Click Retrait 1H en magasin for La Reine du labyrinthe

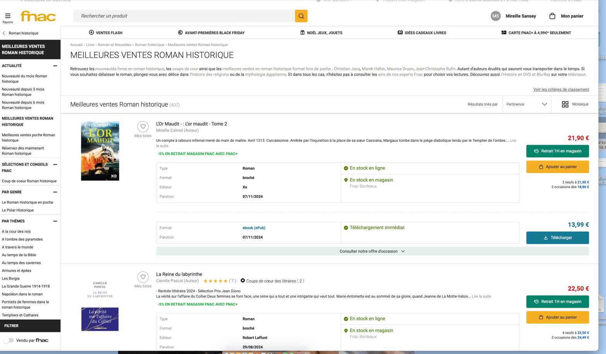(x=557, y=301)
